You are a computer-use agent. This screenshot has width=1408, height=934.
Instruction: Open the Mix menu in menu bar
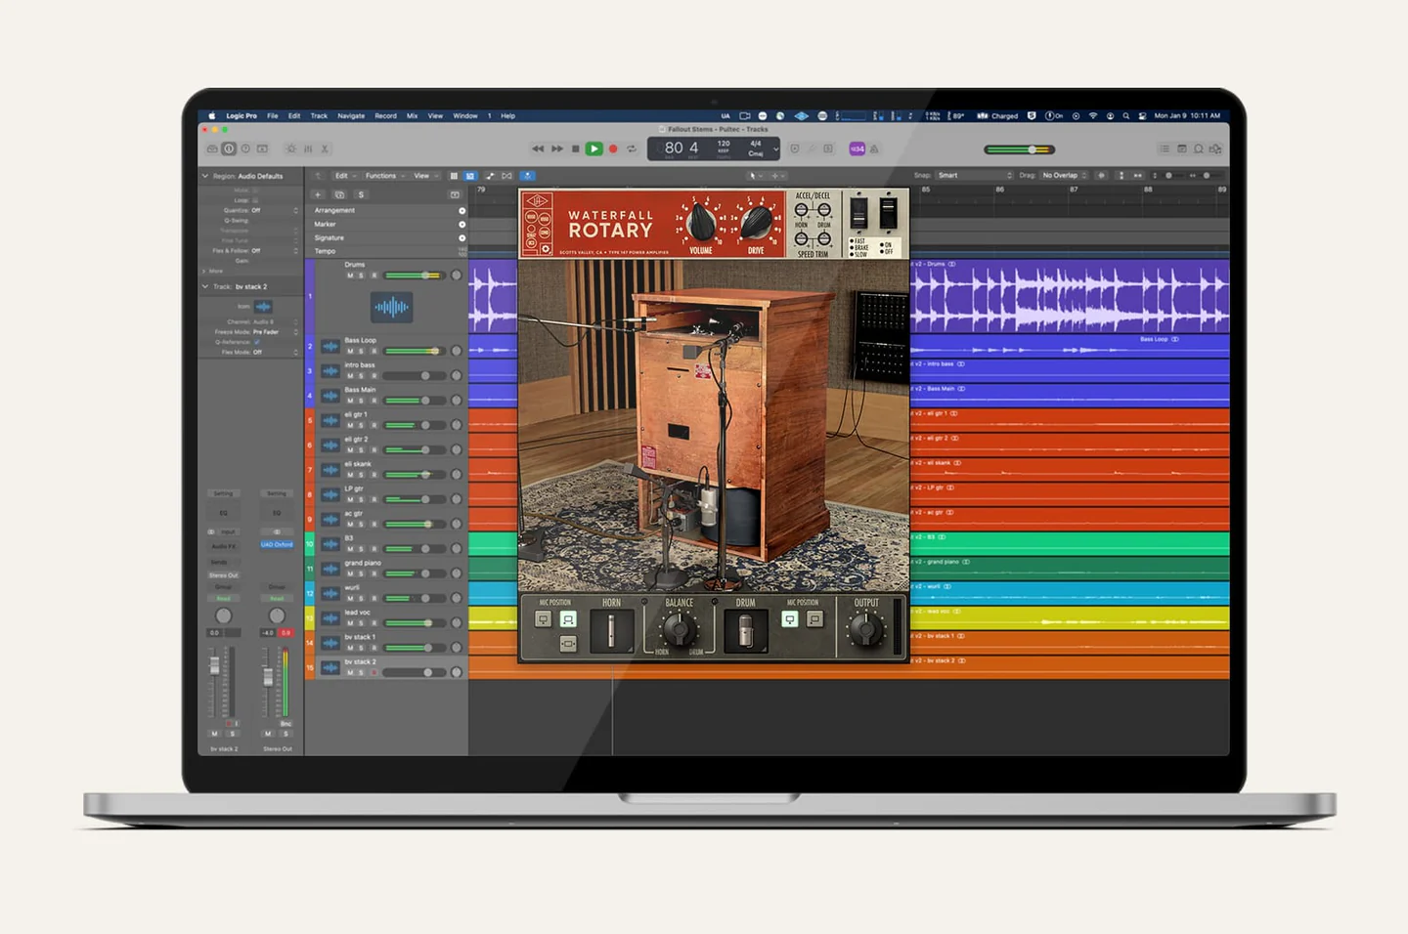412,115
